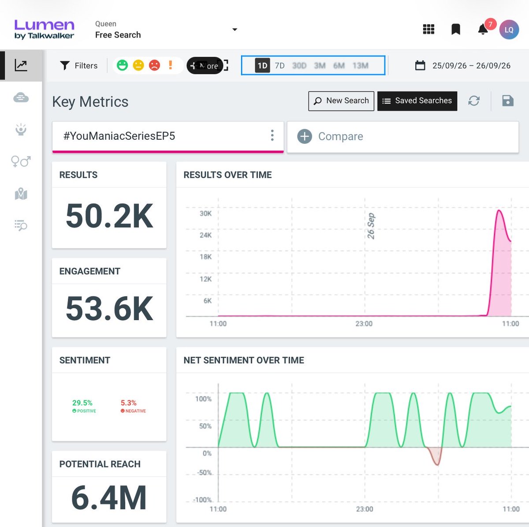Open the influencers sidebar icon
This screenshot has width=529, height=527.
(21, 129)
